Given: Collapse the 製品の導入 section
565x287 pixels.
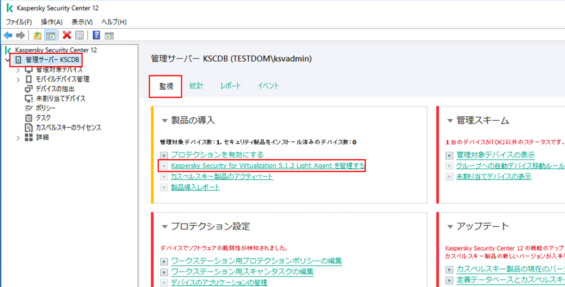Looking at the screenshot, I should (x=164, y=121).
